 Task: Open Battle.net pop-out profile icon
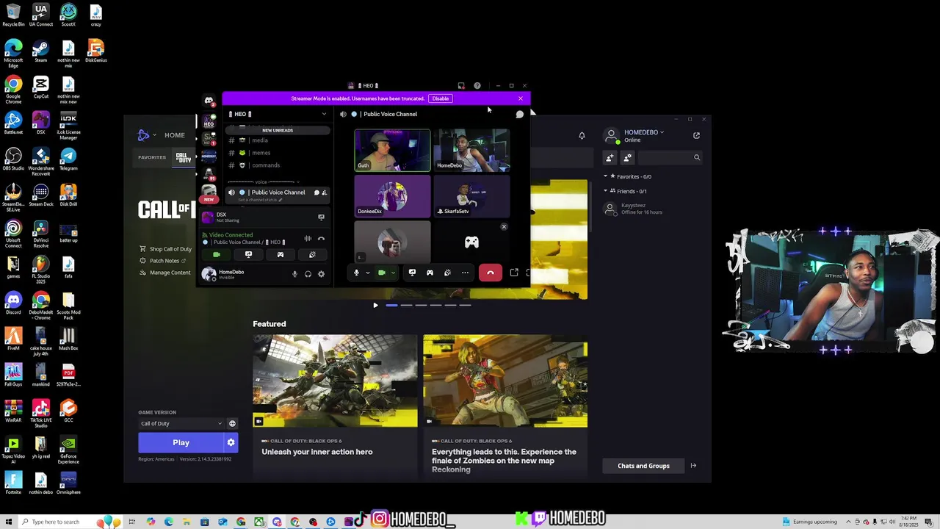pyautogui.click(x=696, y=135)
